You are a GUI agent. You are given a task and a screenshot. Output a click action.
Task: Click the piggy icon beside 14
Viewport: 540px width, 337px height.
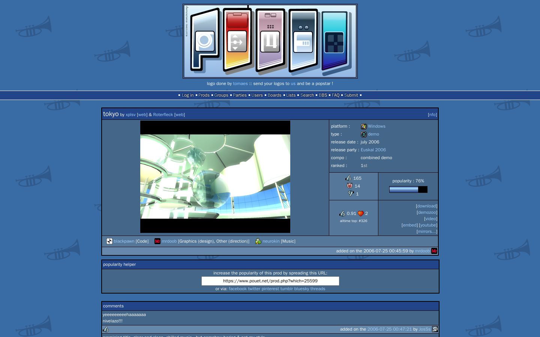pyautogui.click(x=350, y=186)
